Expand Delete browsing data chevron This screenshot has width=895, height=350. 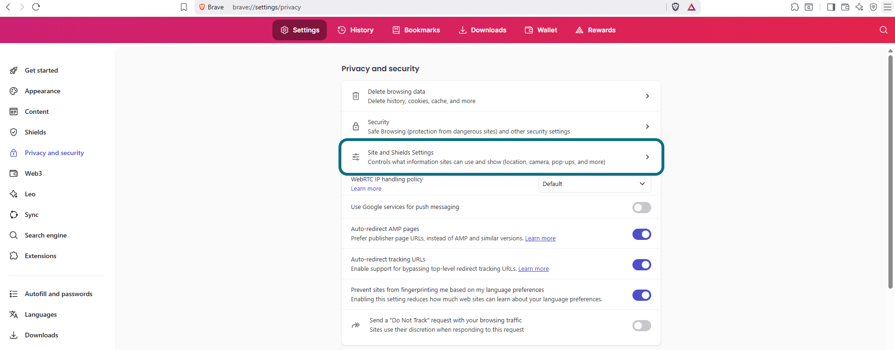(x=647, y=96)
